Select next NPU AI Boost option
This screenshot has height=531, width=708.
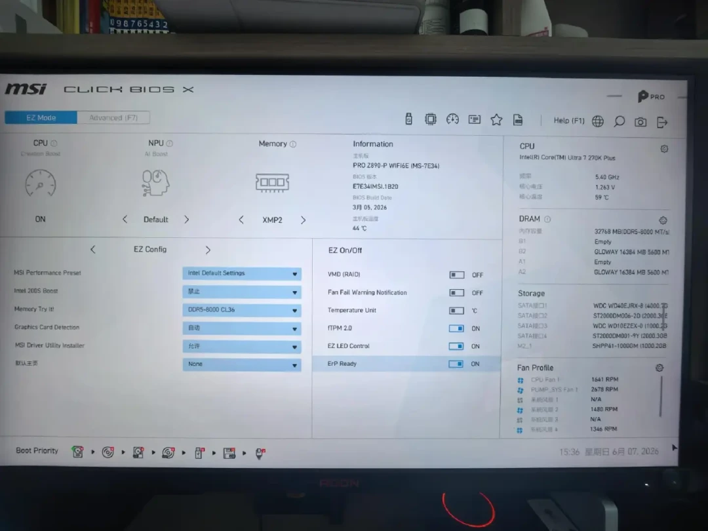click(186, 220)
